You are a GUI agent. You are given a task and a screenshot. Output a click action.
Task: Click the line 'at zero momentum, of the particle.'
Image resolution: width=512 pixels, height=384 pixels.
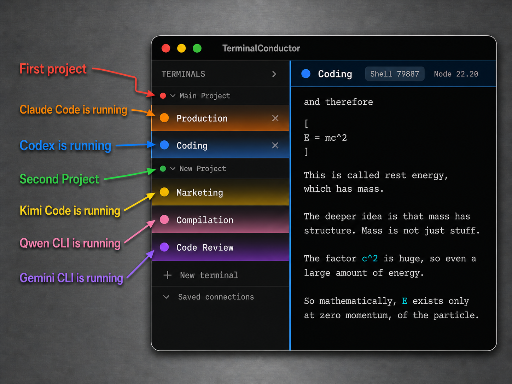tap(391, 315)
